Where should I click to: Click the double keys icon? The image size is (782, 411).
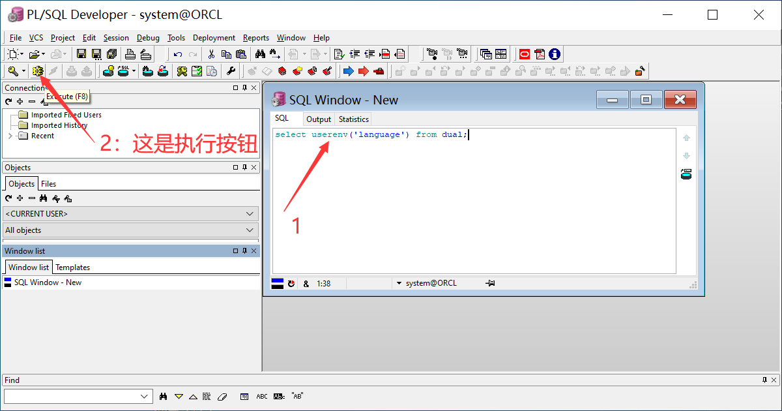(x=182, y=71)
